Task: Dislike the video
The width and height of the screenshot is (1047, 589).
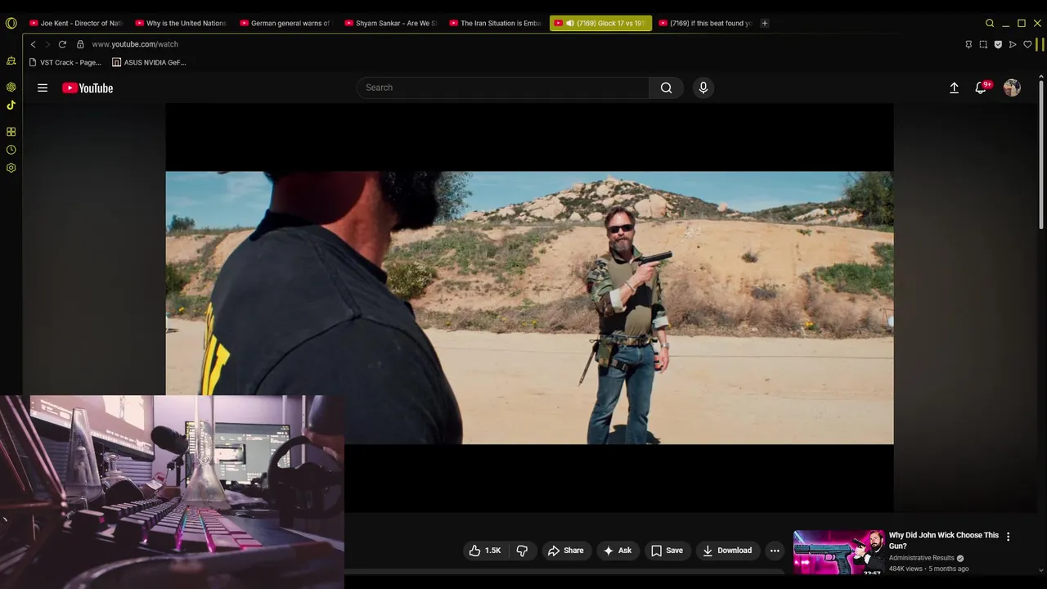Action: click(522, 551)
